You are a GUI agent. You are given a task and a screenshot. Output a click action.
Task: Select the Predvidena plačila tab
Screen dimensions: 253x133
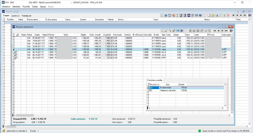point(155,80)
